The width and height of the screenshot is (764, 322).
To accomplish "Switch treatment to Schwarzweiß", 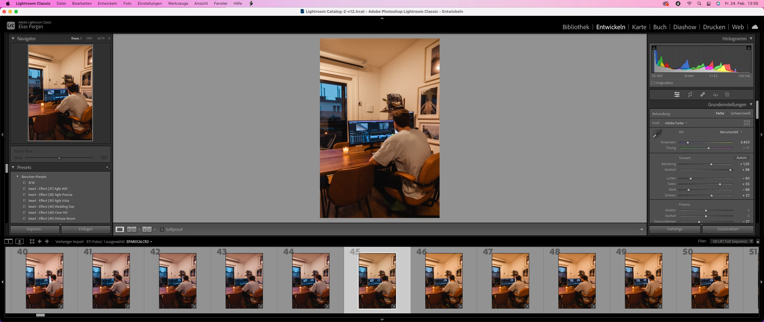I will pyautogui.click(x=740, y=113).
